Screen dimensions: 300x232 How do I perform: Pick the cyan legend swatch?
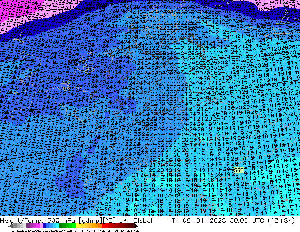[x=58, y=226]
